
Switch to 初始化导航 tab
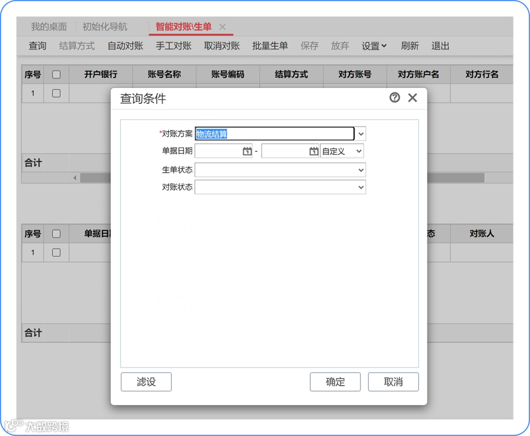pyautogui.click(x=105, y=27)
